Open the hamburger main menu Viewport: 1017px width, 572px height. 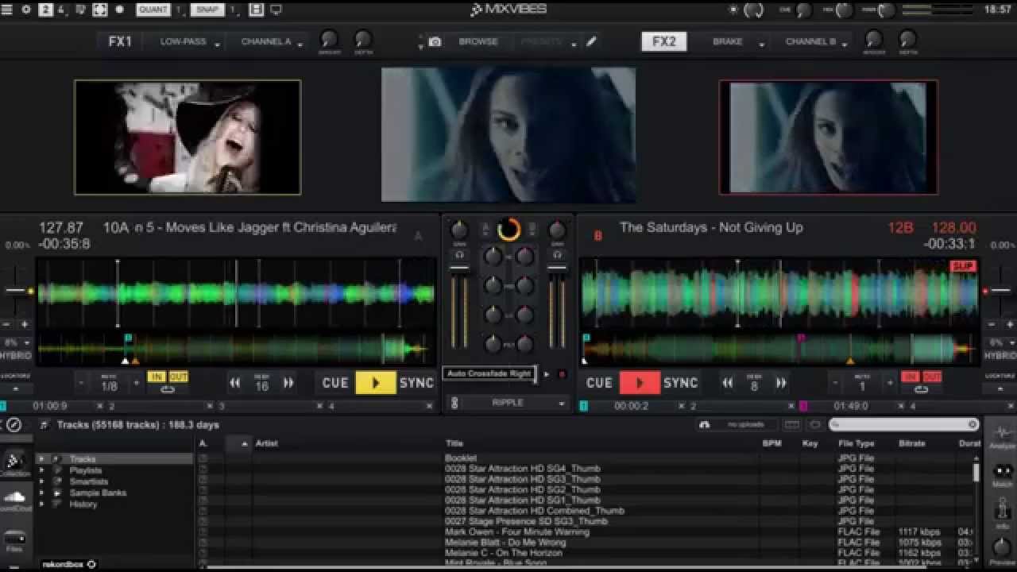pos(6,10)
